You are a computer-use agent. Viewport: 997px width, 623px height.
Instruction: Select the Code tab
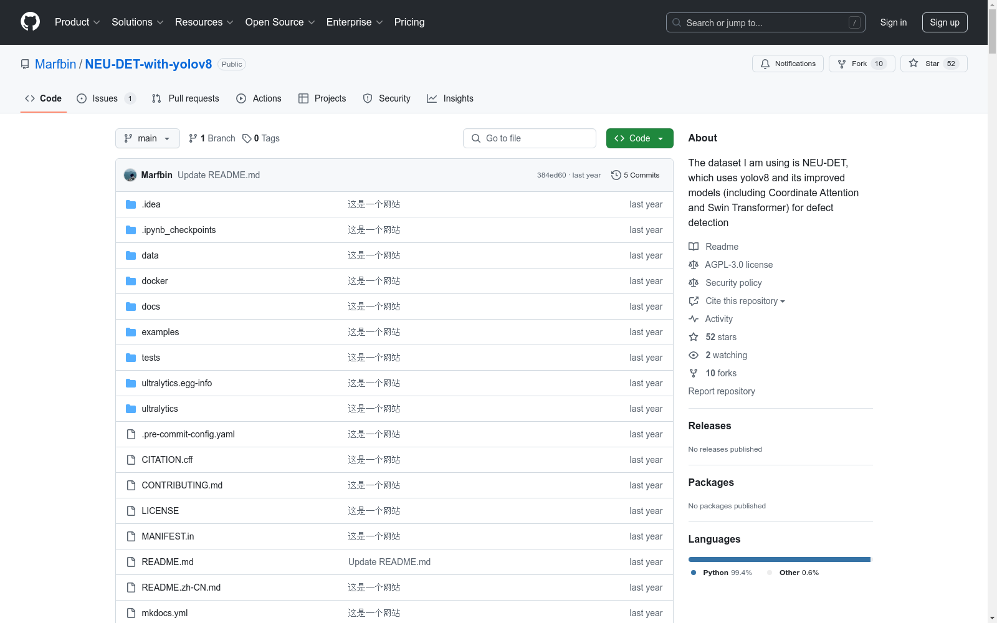point(44,98)
